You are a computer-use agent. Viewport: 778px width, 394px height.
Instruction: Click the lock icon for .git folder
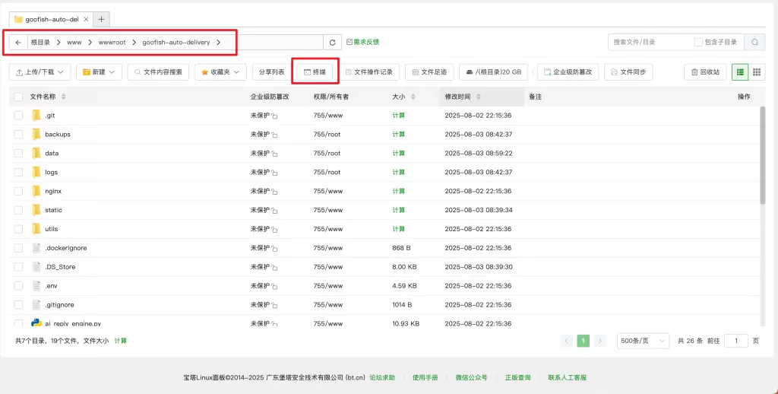point(274,116)
